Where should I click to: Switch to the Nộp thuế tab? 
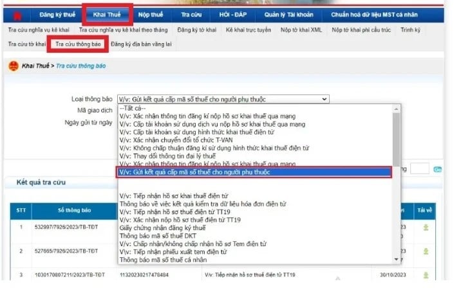(x=151, y=15)
